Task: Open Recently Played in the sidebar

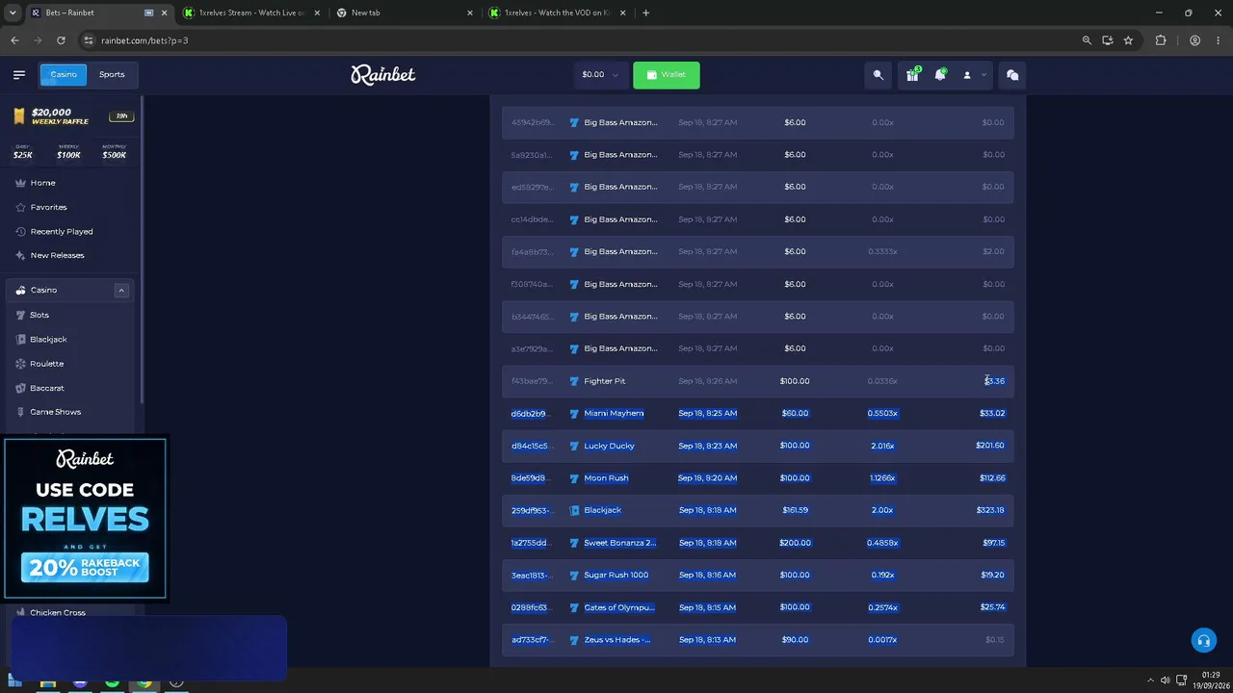Action: (62, 231)
